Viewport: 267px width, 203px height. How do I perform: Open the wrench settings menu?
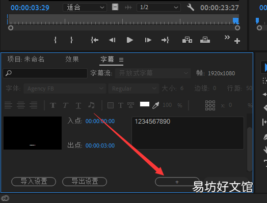pos(191,8)
